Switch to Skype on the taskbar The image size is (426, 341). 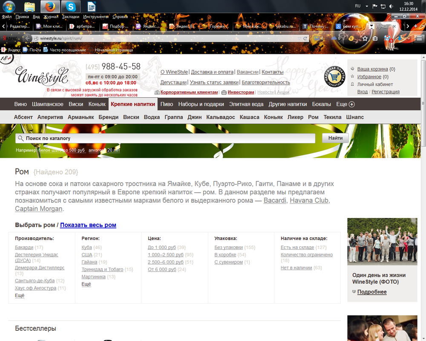pos(71,6)
